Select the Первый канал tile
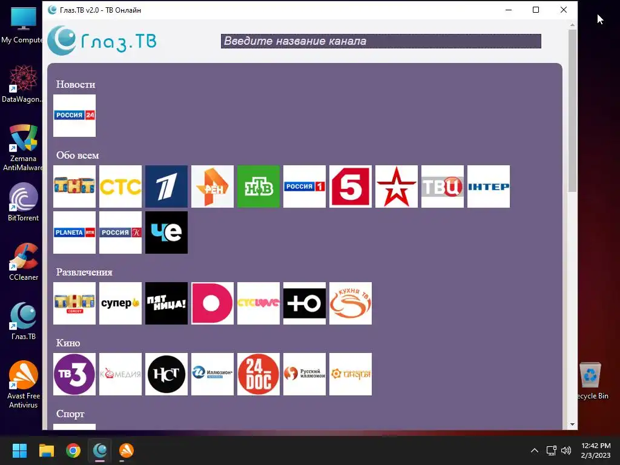Screen dimensions: 620x465 tap(167, 186)
